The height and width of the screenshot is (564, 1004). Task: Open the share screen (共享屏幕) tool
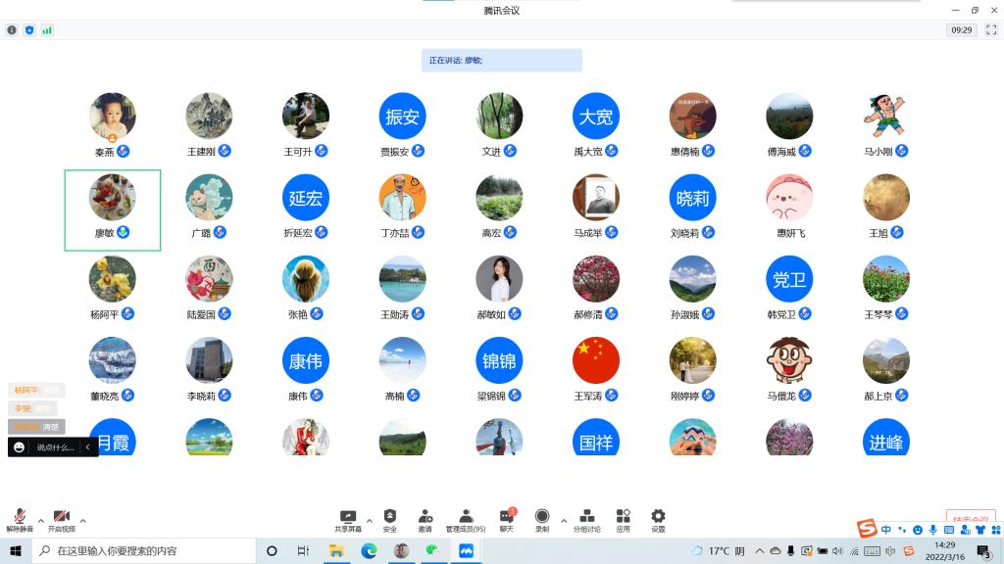(347, 518)
